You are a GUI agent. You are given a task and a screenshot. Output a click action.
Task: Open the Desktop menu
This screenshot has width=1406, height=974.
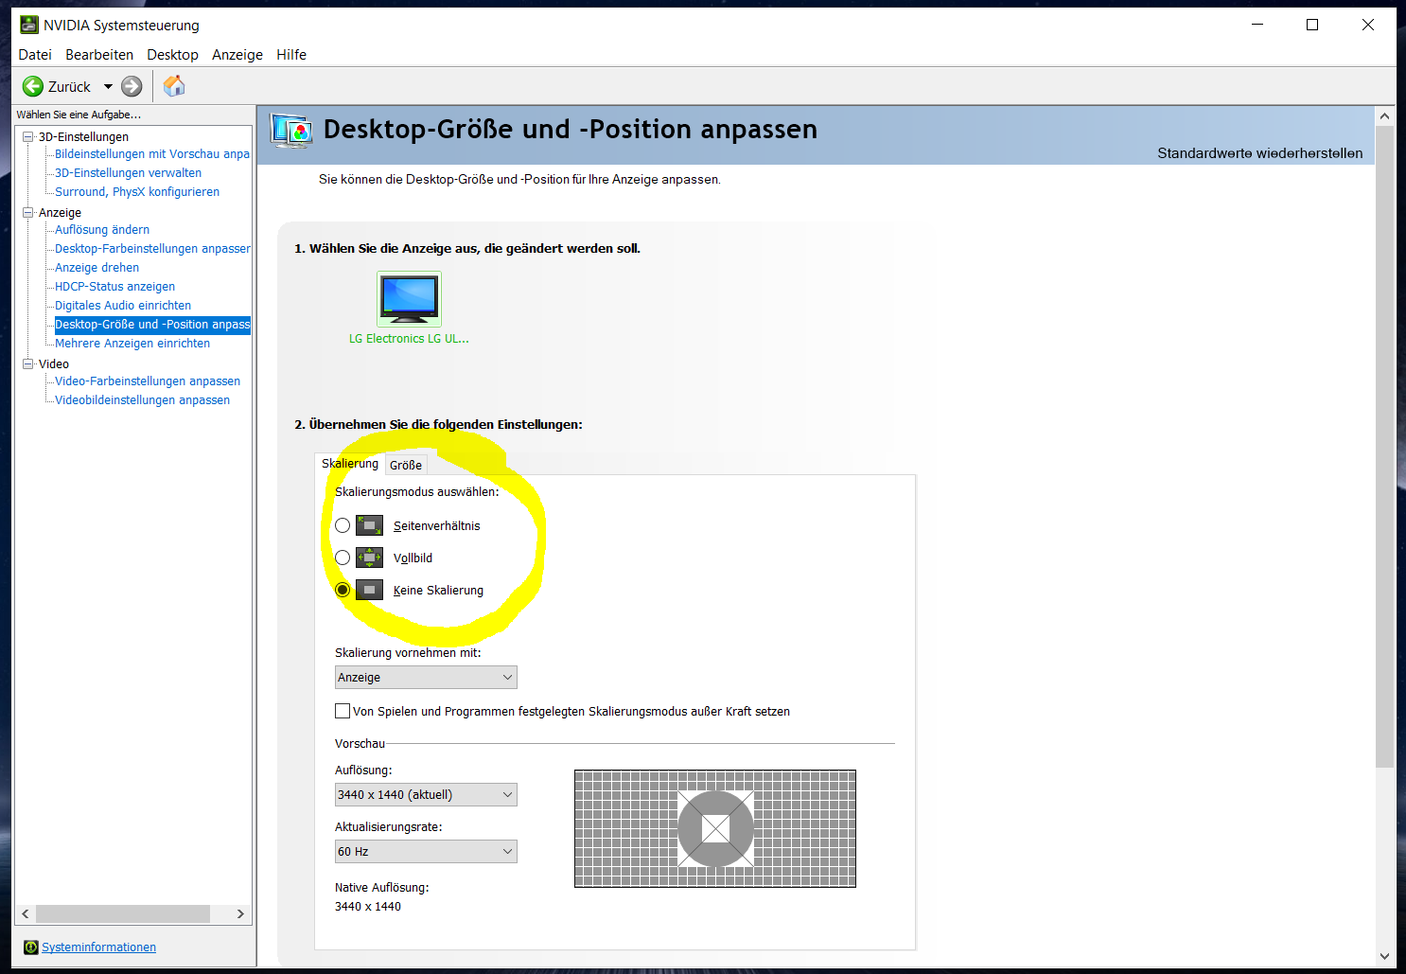point(172,55)
